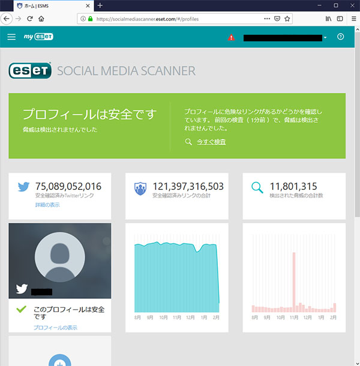Viewport: 360px width, 366px height.
Task: Reload the page with refresh icon
Action: (x=29, y=19)
